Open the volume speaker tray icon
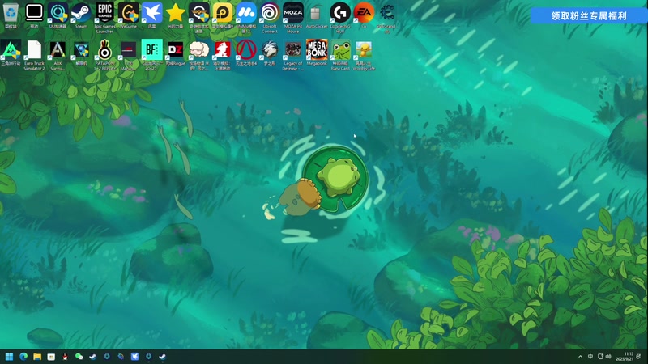 (x=608, y=357)
